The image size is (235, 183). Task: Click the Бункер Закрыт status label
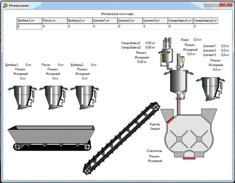point(155,126)
